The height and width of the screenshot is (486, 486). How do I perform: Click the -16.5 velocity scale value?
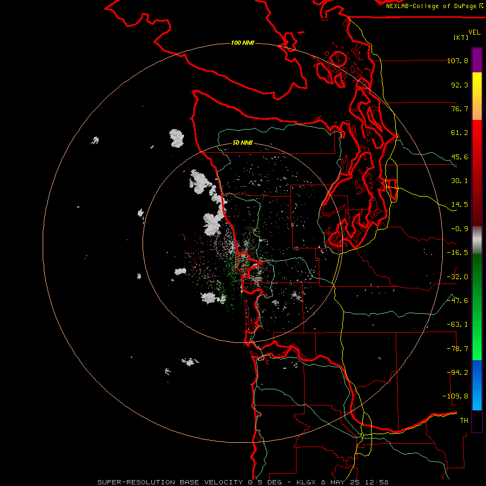[x=457, y=253]
